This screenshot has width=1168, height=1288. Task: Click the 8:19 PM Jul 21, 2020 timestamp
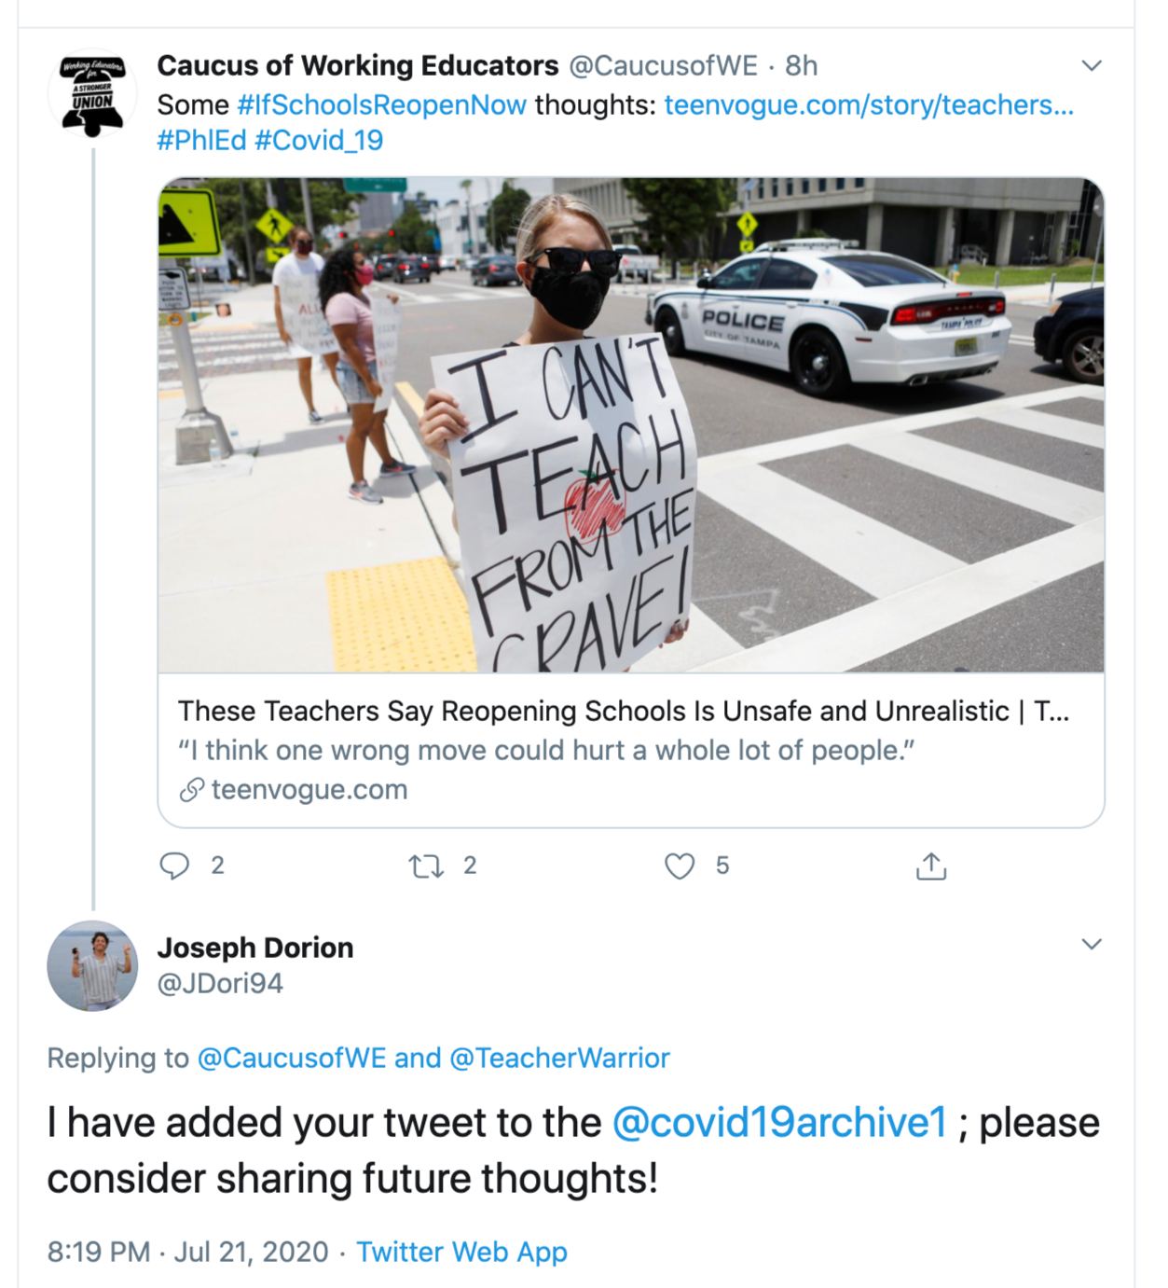[187, 1252]
